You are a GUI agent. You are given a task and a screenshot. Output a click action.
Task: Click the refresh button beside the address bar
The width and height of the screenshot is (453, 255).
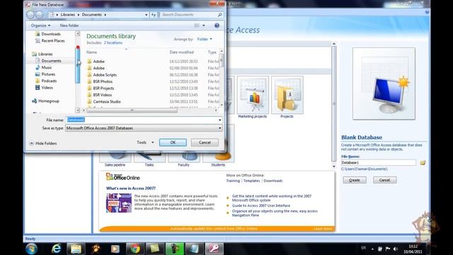coord(154,14)
